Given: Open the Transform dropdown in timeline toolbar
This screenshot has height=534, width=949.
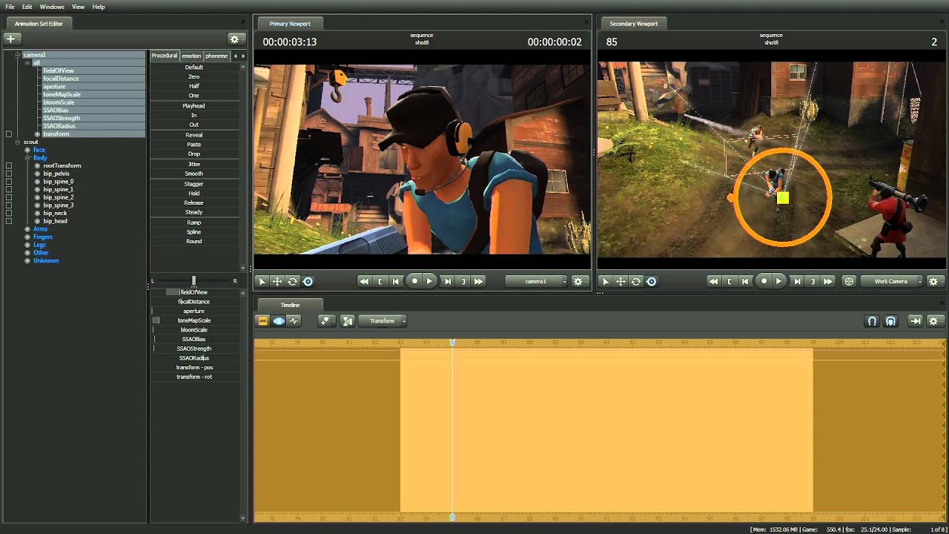Looking at the screenshot, I should [383, 321].
